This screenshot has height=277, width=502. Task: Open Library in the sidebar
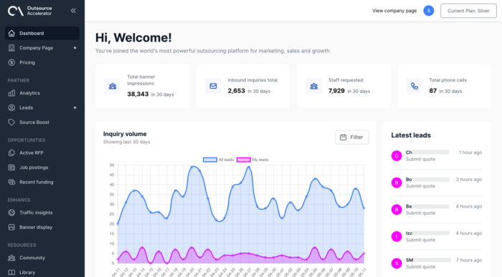[x=42, y=273]
